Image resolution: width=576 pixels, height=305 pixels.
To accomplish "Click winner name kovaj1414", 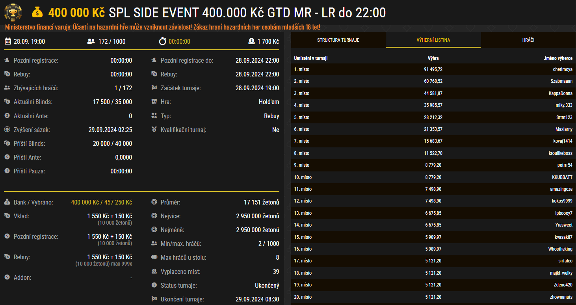I will coord(563,141).
